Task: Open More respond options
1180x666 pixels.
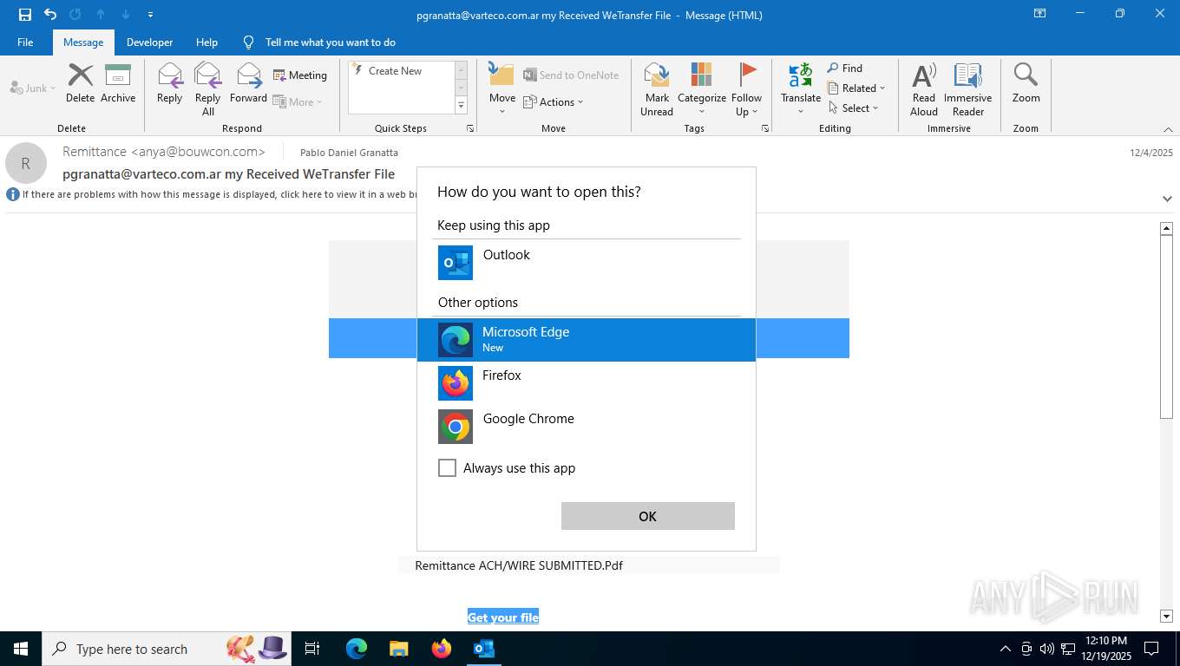Action: pos(298,101)
